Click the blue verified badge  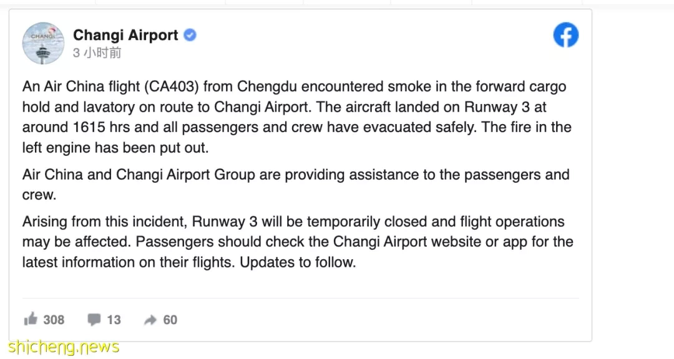pos(190,35)
